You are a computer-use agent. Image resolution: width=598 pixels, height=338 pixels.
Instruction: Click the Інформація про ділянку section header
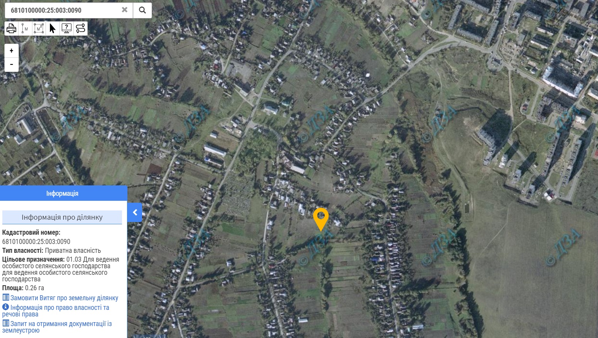[62, 217]
